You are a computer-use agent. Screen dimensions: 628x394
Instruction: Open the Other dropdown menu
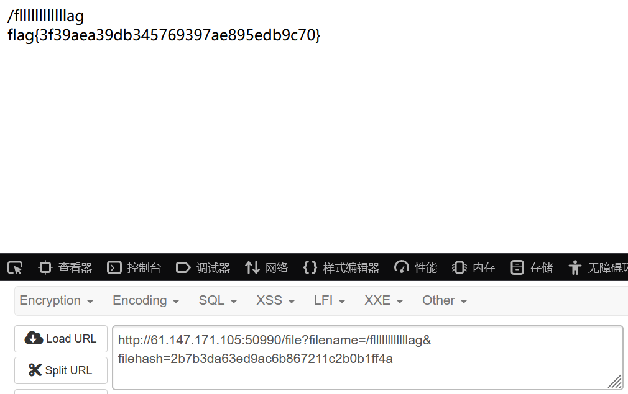coord(445,300)
